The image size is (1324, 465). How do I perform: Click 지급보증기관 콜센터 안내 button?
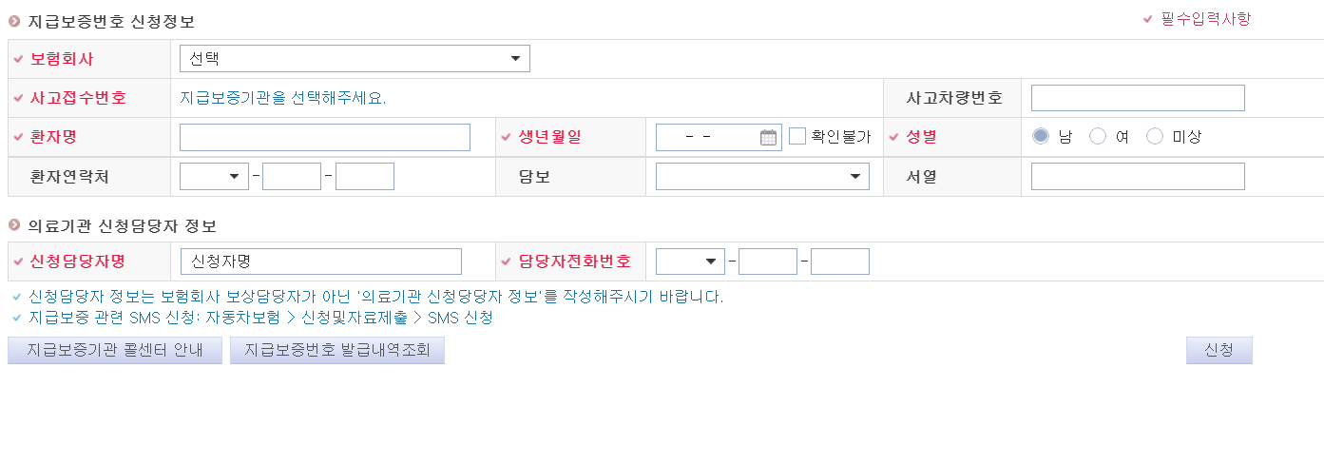tap(115, 350)
